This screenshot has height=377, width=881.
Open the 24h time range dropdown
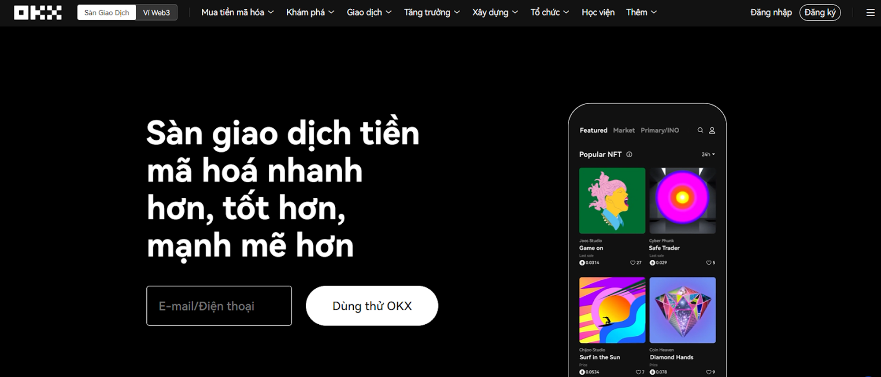[708, 154]
